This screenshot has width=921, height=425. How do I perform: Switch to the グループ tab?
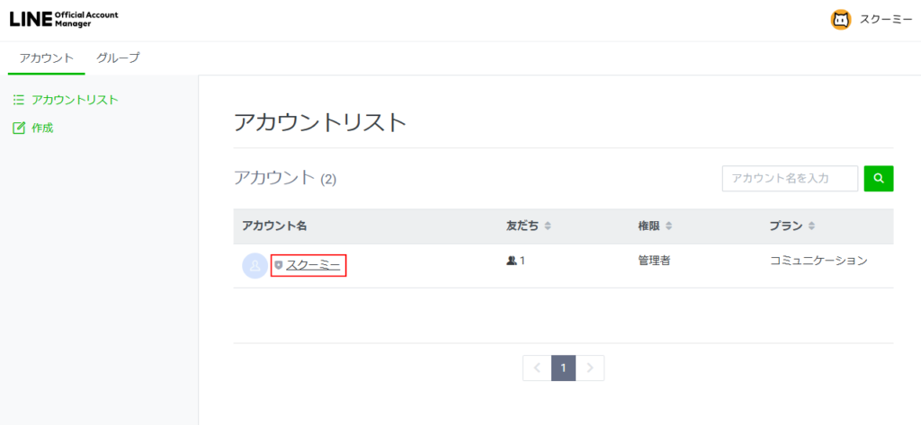pos(118,58)
